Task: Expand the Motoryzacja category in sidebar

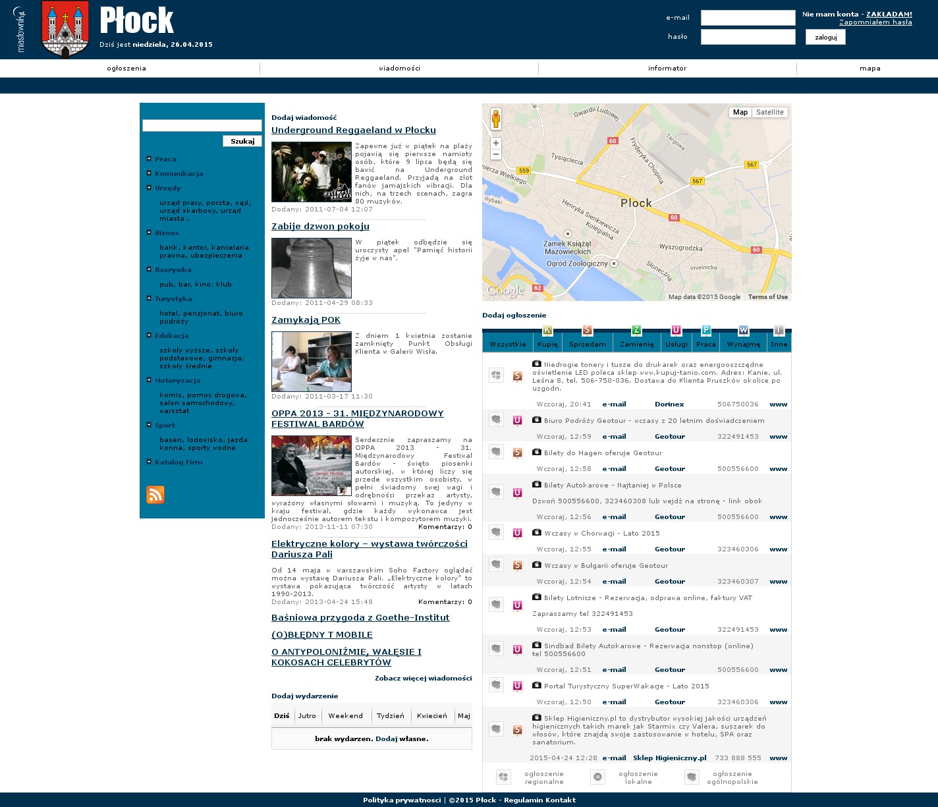Action: click(x=177, y=381)
